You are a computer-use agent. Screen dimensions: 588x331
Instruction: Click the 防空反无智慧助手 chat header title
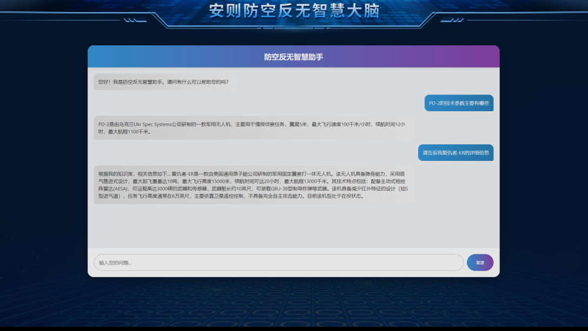click(x=293, y=57)
